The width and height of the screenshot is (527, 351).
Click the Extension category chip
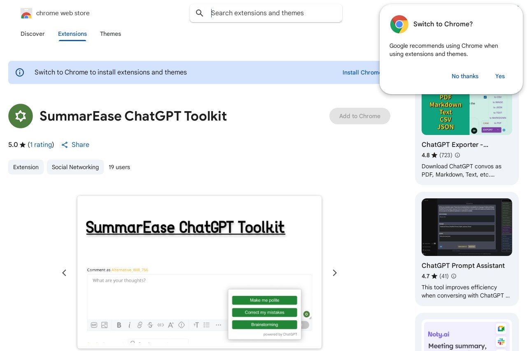[x=26, y=167]
